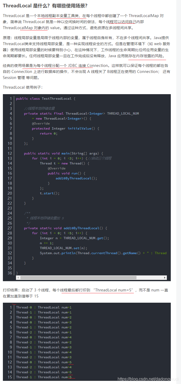Click 'THREAD_LOCAL_NUM' on code line 4
Image resolution: width=181 pixels, height=384 pixels.
coord(123,114)
